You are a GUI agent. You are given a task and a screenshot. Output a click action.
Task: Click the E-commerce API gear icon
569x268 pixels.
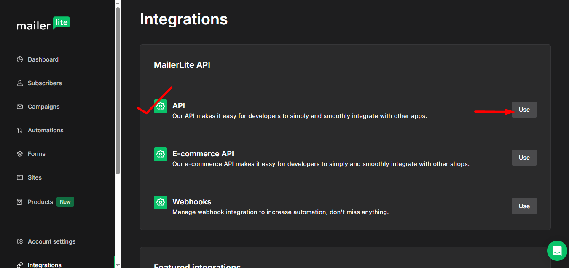pos(161,154)
